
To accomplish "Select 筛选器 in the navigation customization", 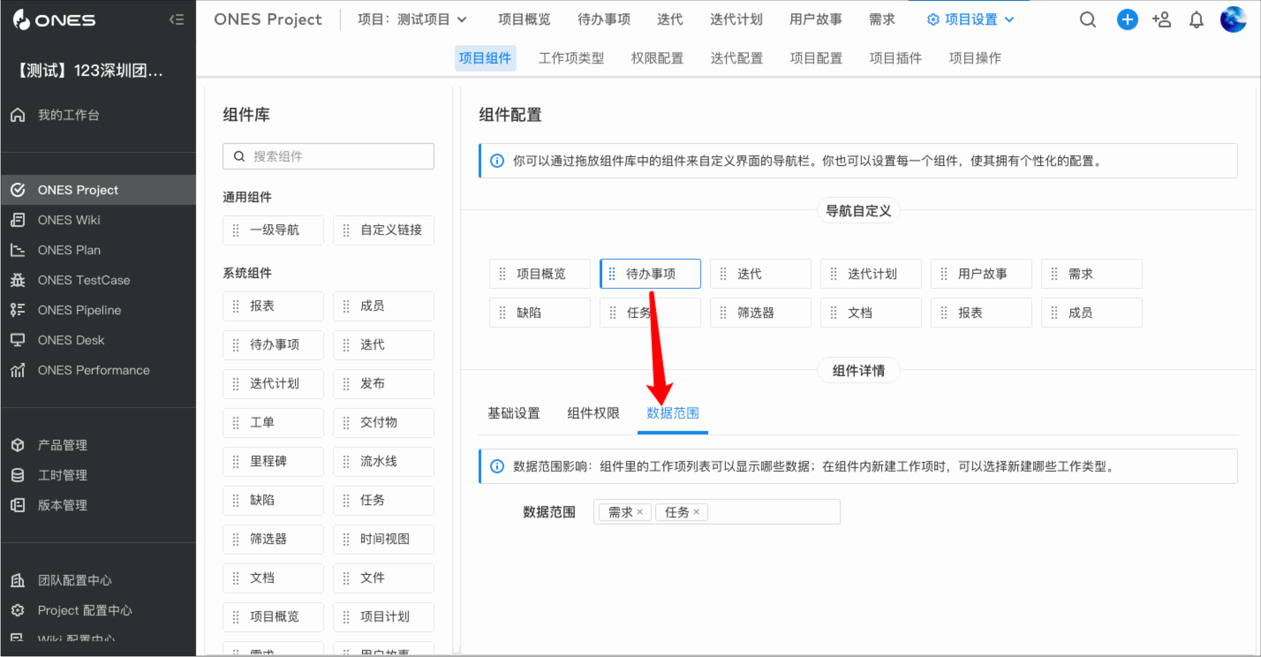I will point(760,313).
